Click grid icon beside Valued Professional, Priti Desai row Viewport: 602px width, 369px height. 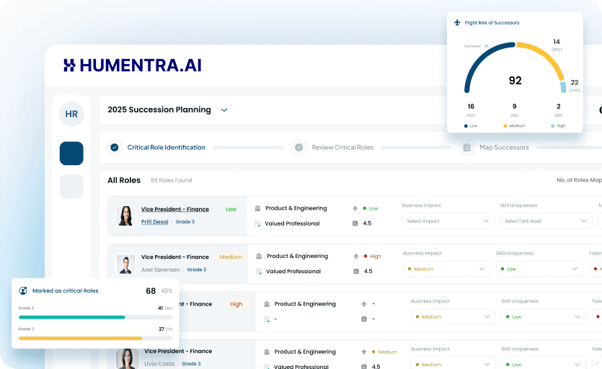click(257, 223)
